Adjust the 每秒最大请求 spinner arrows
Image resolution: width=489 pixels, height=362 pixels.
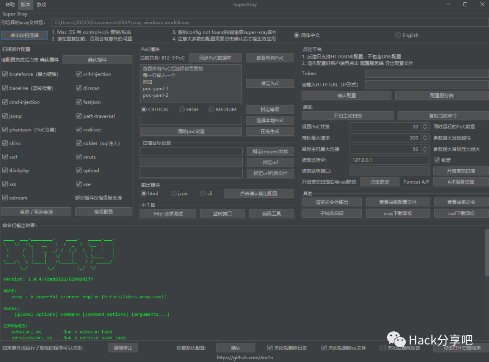pyautogui.click(x=425, y=138)
